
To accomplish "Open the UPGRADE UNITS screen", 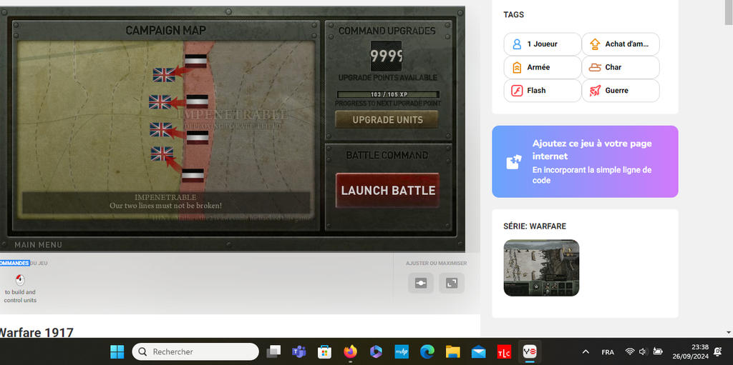I will coord(387,120).
